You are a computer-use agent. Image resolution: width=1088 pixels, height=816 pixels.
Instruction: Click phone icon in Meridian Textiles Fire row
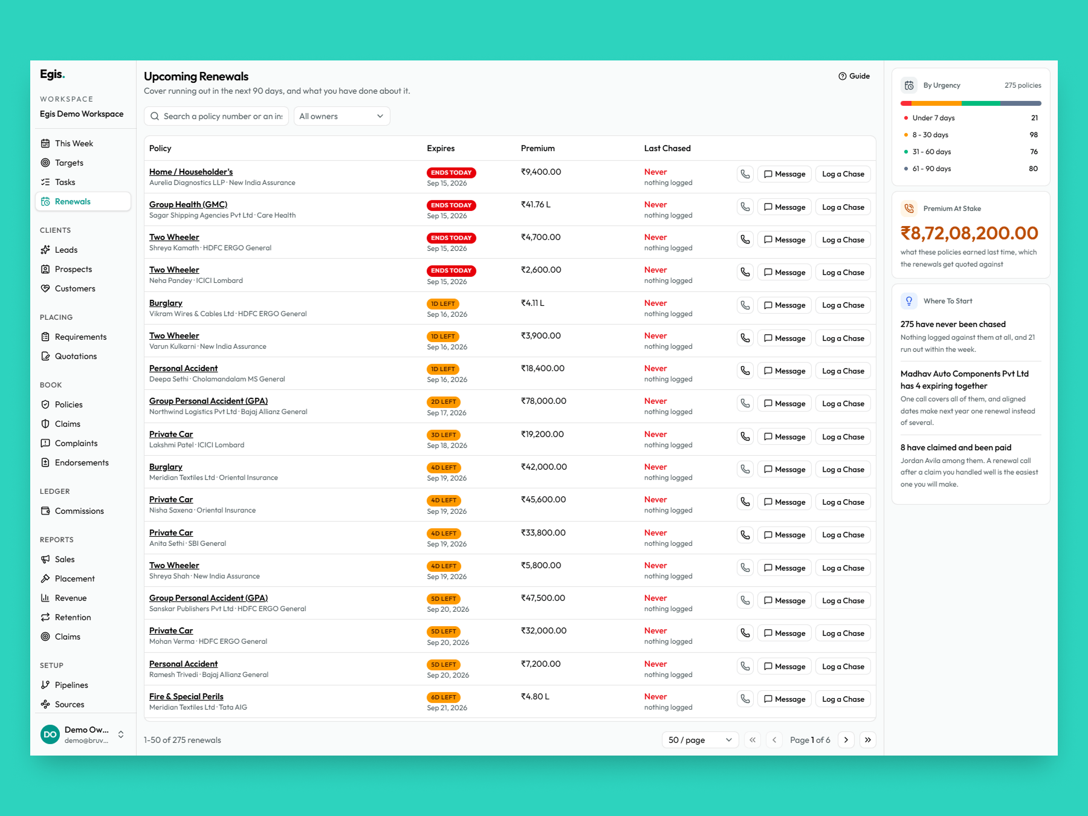745,699
